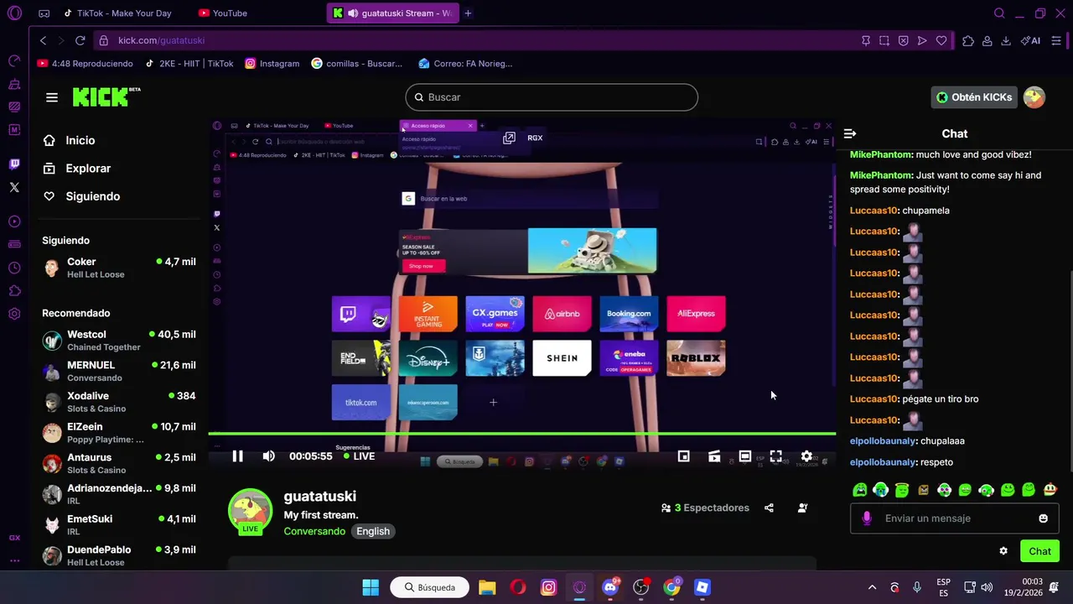Image resolution: width=1073 pixels, height=604 pixels.
Task: Open Coker's followed channel
Action: [x=119, y=268]
